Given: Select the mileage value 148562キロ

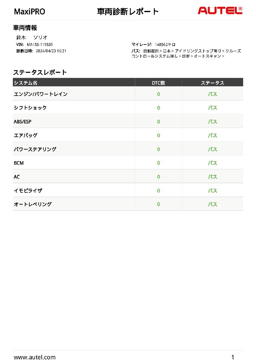Looking at the screenshot, I should [x=165, y=45].
